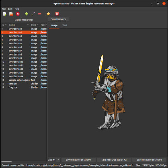Image resolution: width=168 pixels, height=168 pixels.
Task: Click the open folder toolbar icon
Action: [x=11, y=14]
